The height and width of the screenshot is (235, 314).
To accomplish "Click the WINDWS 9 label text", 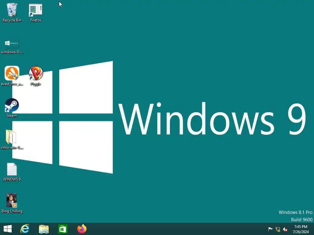I will tap(12, 179).
